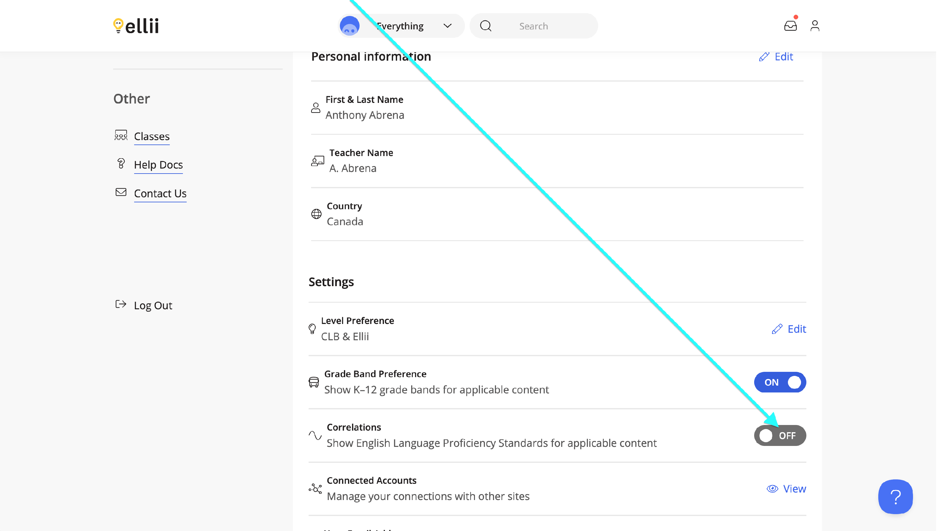The width and height of the screenshot is (938, 531).
Task: Select Contact Us sidebar link
Action: (x=160, y=194)
